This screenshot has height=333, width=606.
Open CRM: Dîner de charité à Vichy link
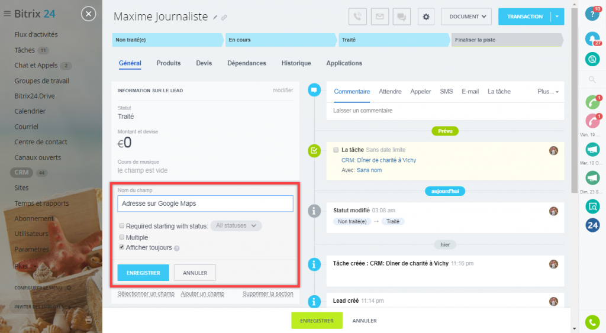(x=379, y=160)
